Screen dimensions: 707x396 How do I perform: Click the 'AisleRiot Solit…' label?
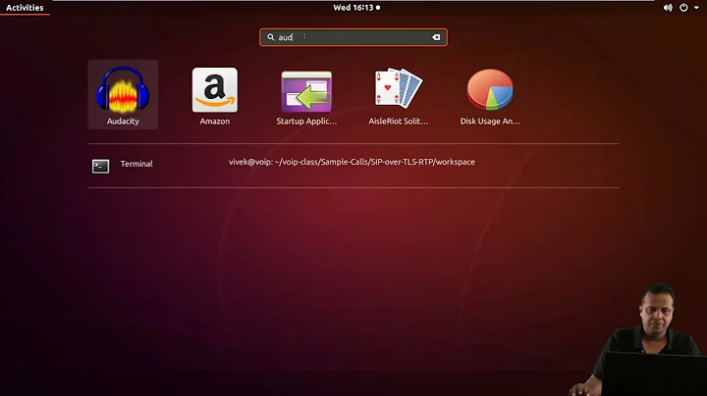tap(398, 121)
